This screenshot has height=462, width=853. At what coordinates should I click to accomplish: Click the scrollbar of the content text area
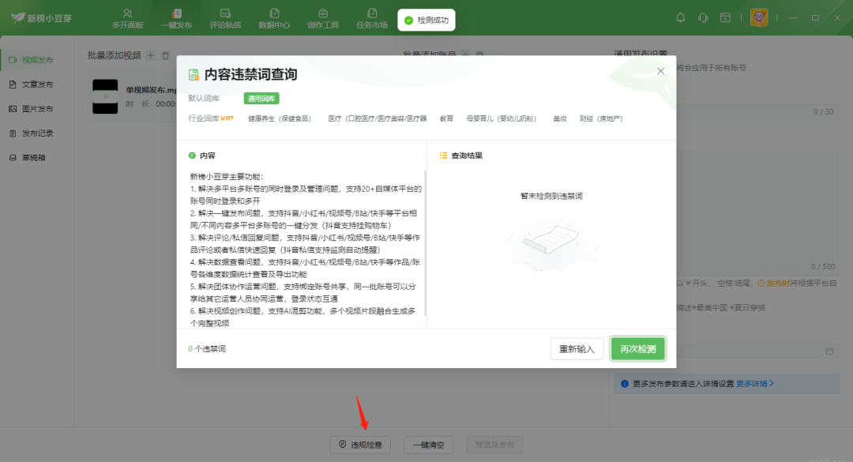pyautogui.click(x=425, y=243)
